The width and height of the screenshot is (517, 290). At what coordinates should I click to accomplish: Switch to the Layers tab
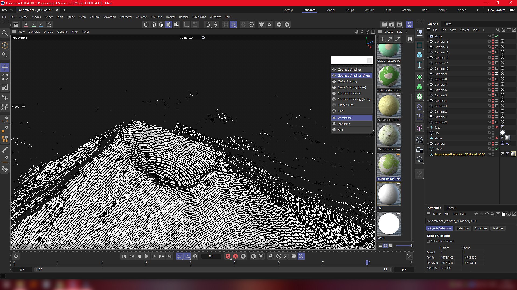[x=451, y=208]
